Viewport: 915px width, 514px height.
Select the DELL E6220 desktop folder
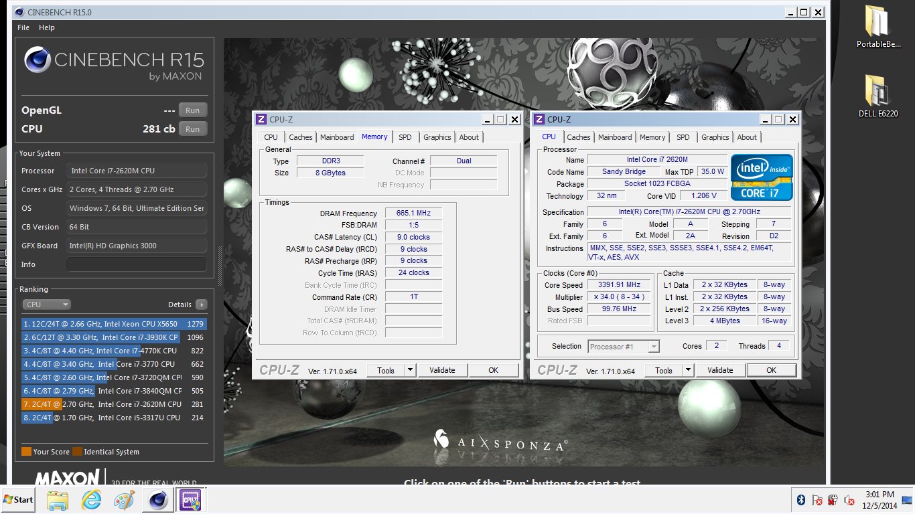878,96
